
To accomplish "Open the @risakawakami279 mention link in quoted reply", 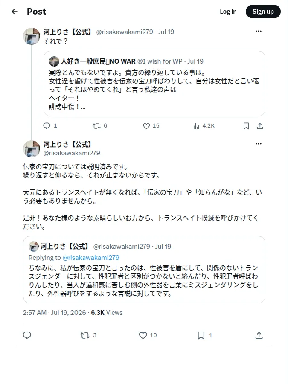I will coord(91,258).
